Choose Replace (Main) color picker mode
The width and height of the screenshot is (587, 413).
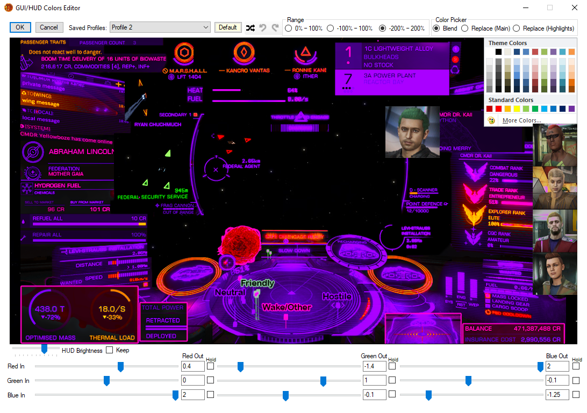pos(464,28)
